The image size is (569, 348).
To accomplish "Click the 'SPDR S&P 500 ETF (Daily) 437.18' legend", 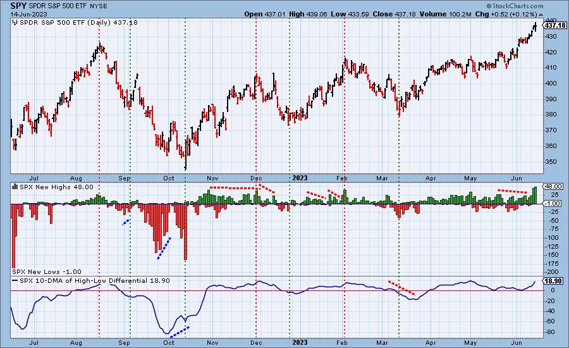I will (78, 23).
